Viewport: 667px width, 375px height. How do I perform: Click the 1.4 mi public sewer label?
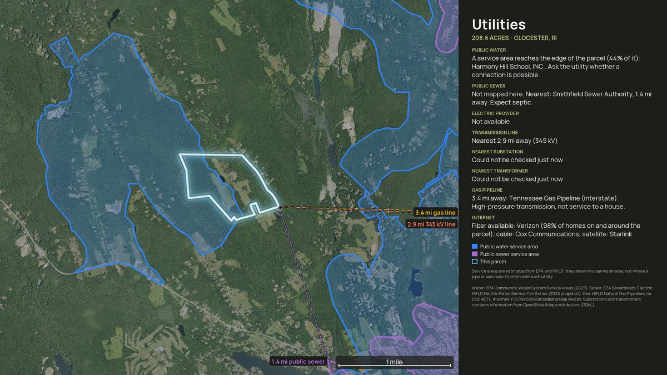(298, 362)
